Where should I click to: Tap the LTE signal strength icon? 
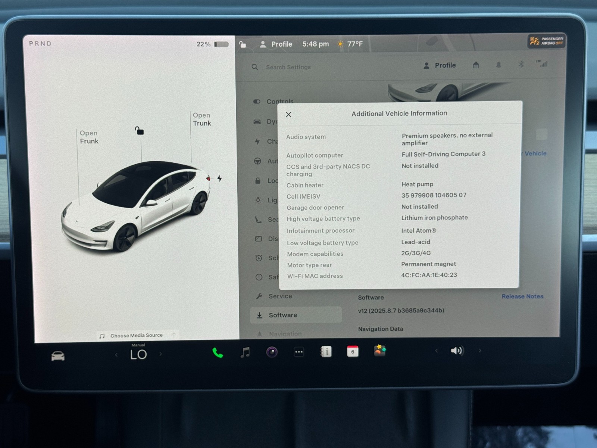(542, 63)
